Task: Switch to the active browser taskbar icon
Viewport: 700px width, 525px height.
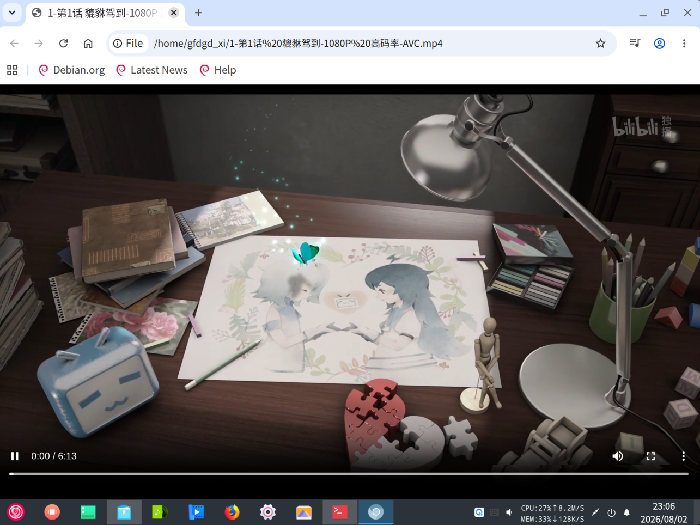Action: pyautogui.click(x=376, y=512)
